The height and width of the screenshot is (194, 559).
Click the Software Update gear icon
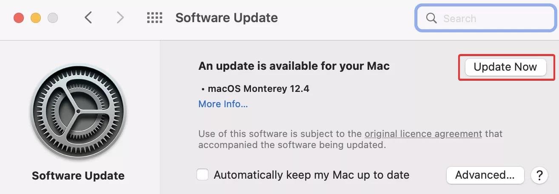pos(78,112)
